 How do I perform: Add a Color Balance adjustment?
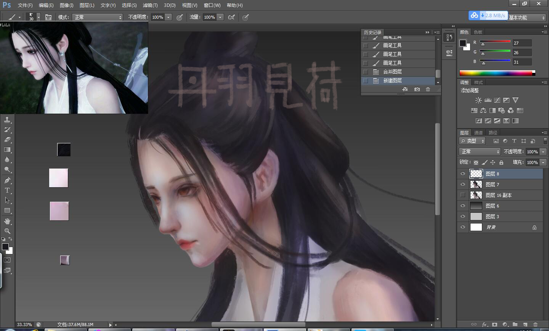click(x=483, y=111)
